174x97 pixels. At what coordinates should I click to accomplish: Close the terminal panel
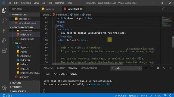(170, 68)
